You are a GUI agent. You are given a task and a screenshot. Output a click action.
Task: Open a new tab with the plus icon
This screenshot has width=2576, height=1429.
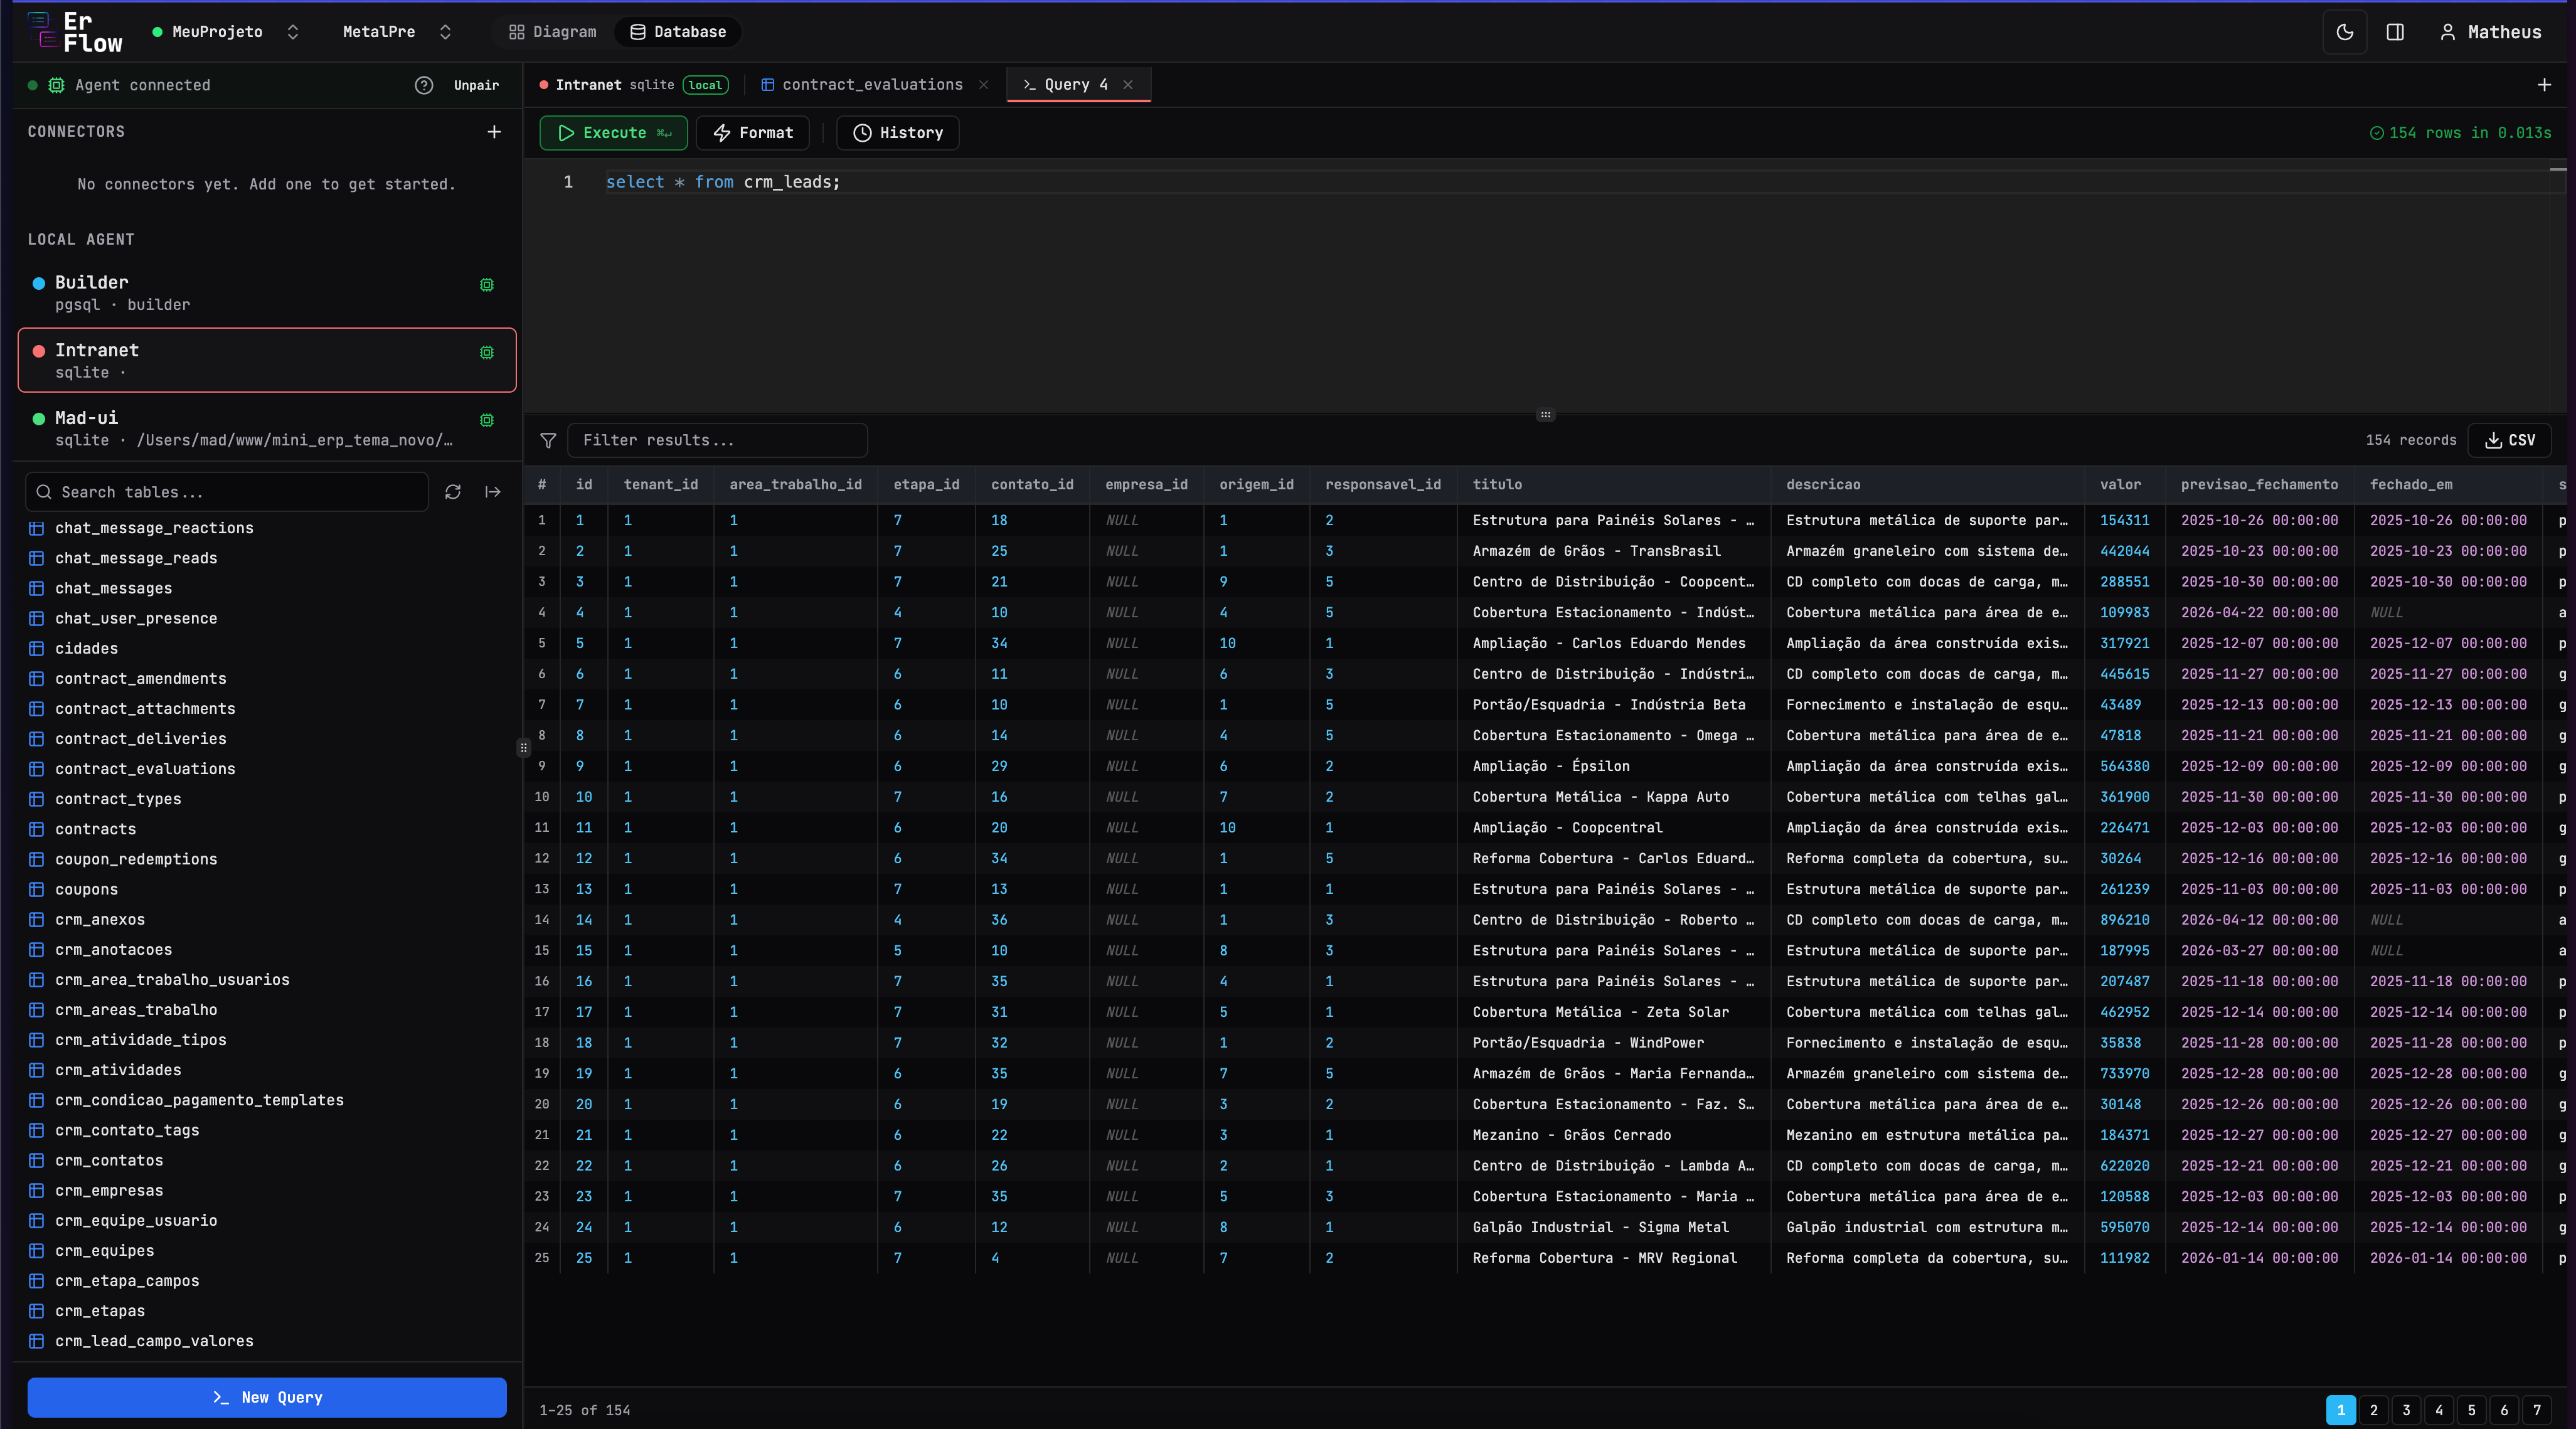pyautogui.click(x=2544, y=85)
